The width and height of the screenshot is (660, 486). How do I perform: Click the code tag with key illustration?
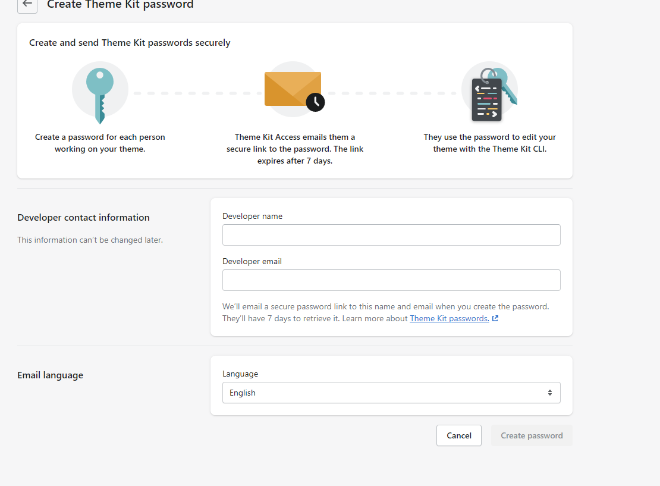tap(491, 95)
